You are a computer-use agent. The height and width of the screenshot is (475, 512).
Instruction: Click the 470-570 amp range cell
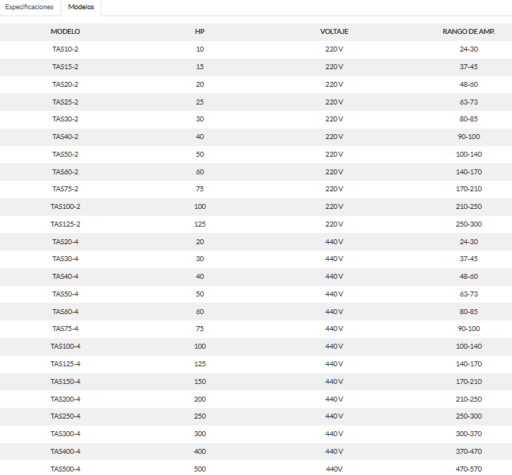coord(468,469)
